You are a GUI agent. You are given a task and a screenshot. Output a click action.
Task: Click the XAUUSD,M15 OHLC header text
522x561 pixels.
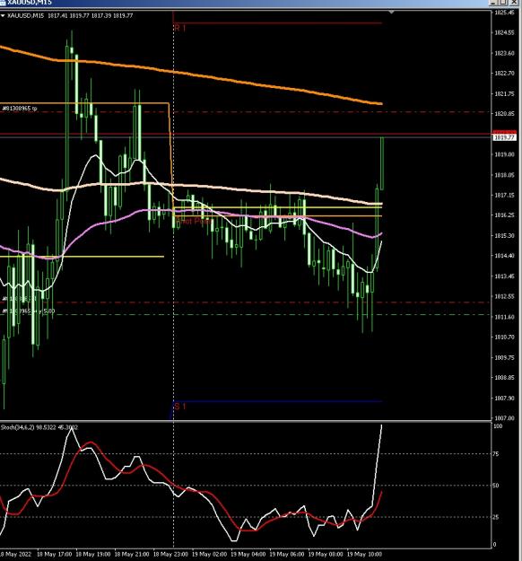point(70,16)
